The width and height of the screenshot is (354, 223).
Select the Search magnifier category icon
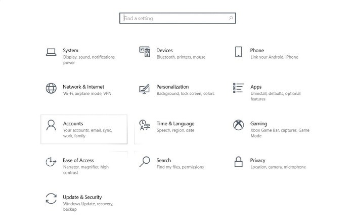145,162
